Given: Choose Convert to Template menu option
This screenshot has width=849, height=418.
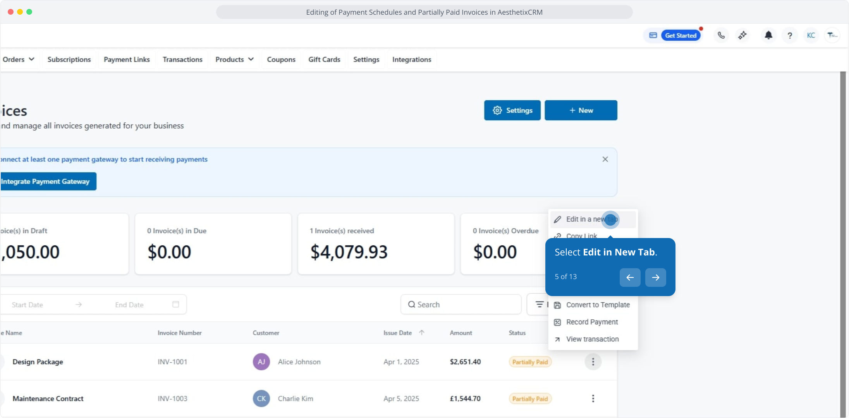Looking at the screenshot, I should (x=598, y=305).
